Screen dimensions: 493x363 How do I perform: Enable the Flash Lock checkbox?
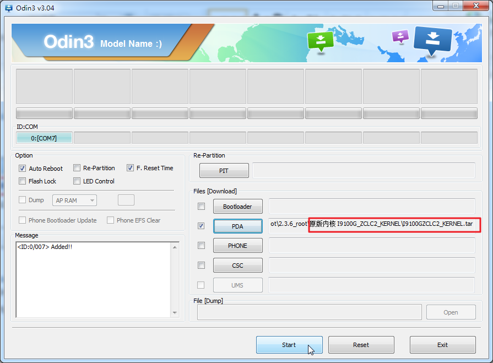[23, 181]
